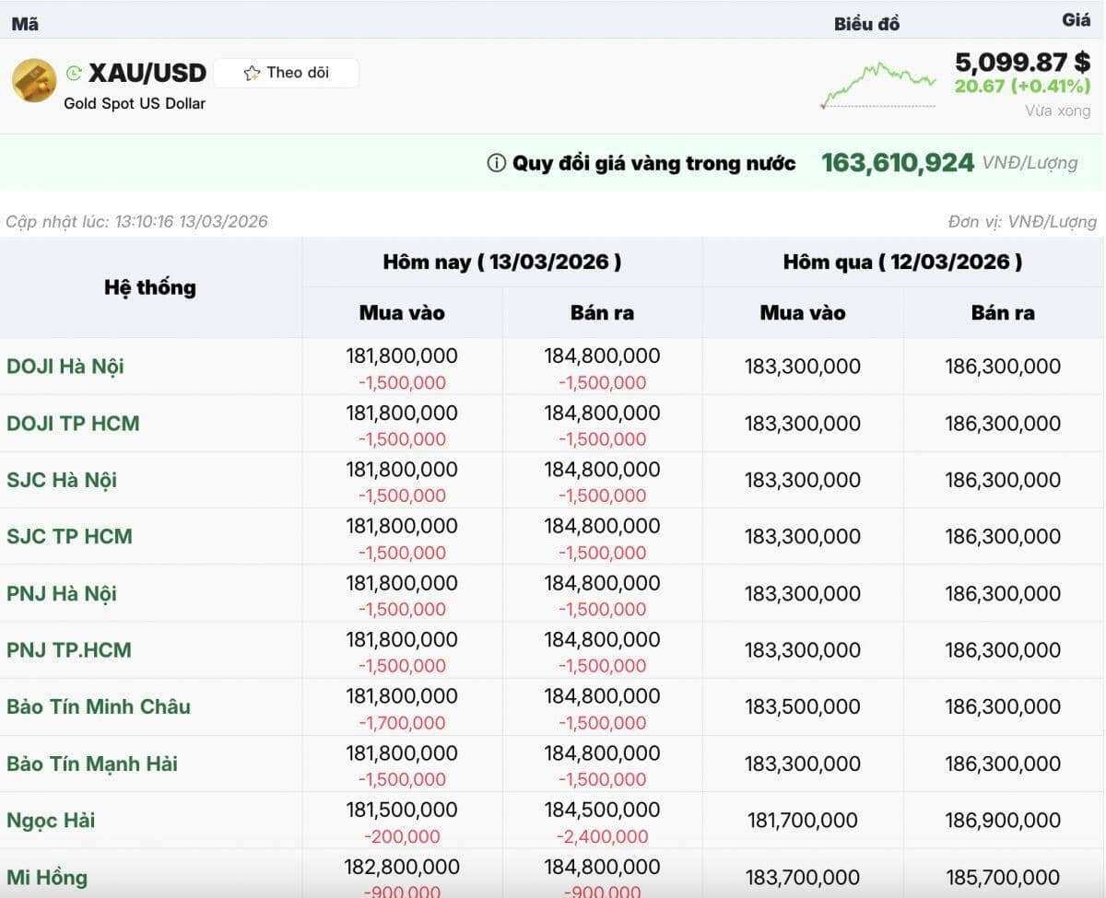Click Bảo Tín Minh Châu change -1,700,000
Screen dimensions: 1106x898
402,723
